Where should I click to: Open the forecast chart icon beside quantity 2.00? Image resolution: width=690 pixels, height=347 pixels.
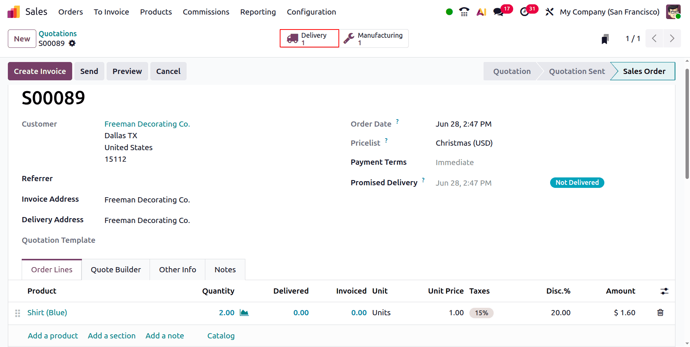pos(244,313)
